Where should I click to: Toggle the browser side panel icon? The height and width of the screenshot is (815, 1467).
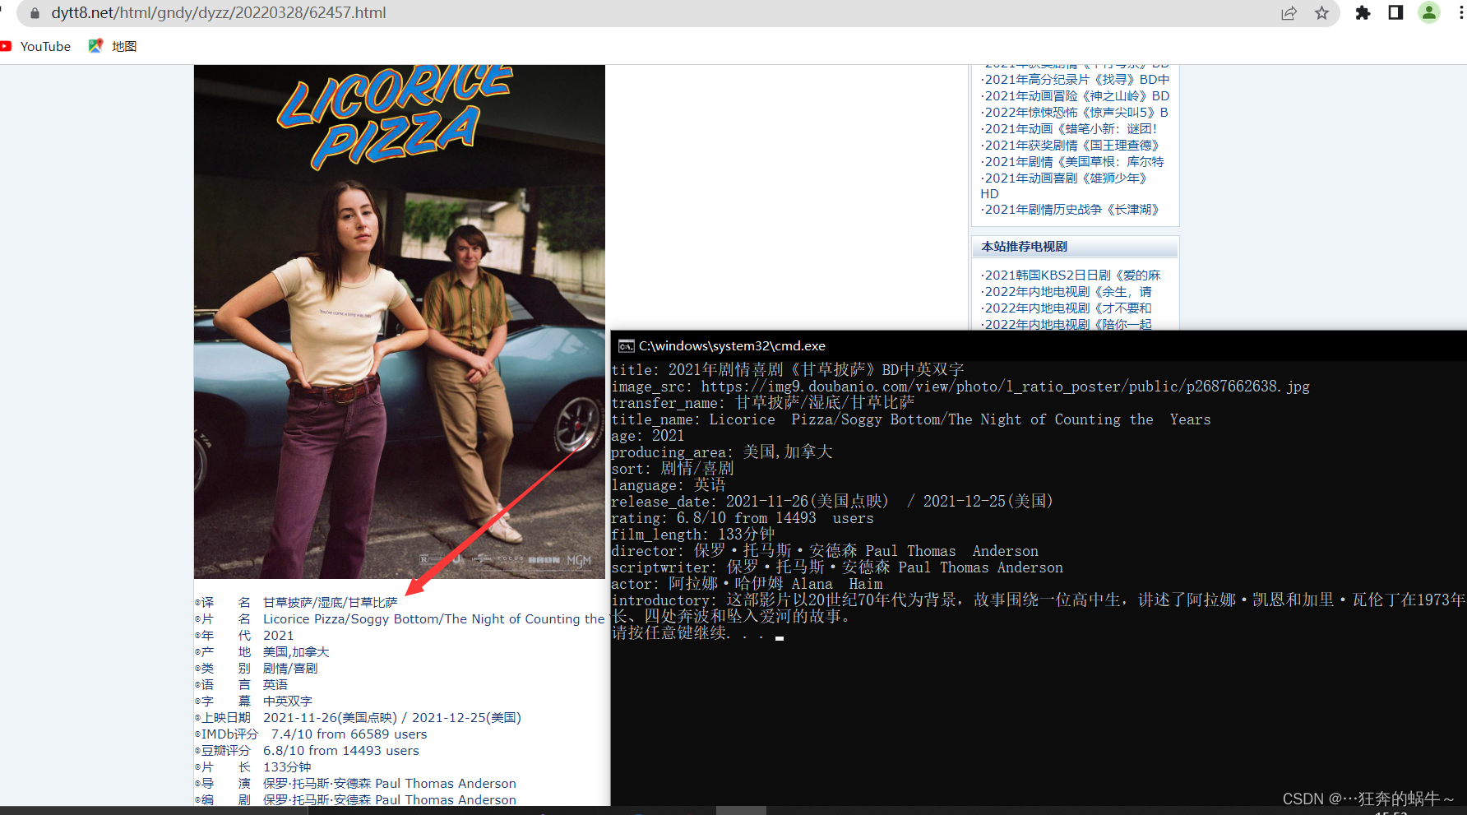pos(1395,12)
